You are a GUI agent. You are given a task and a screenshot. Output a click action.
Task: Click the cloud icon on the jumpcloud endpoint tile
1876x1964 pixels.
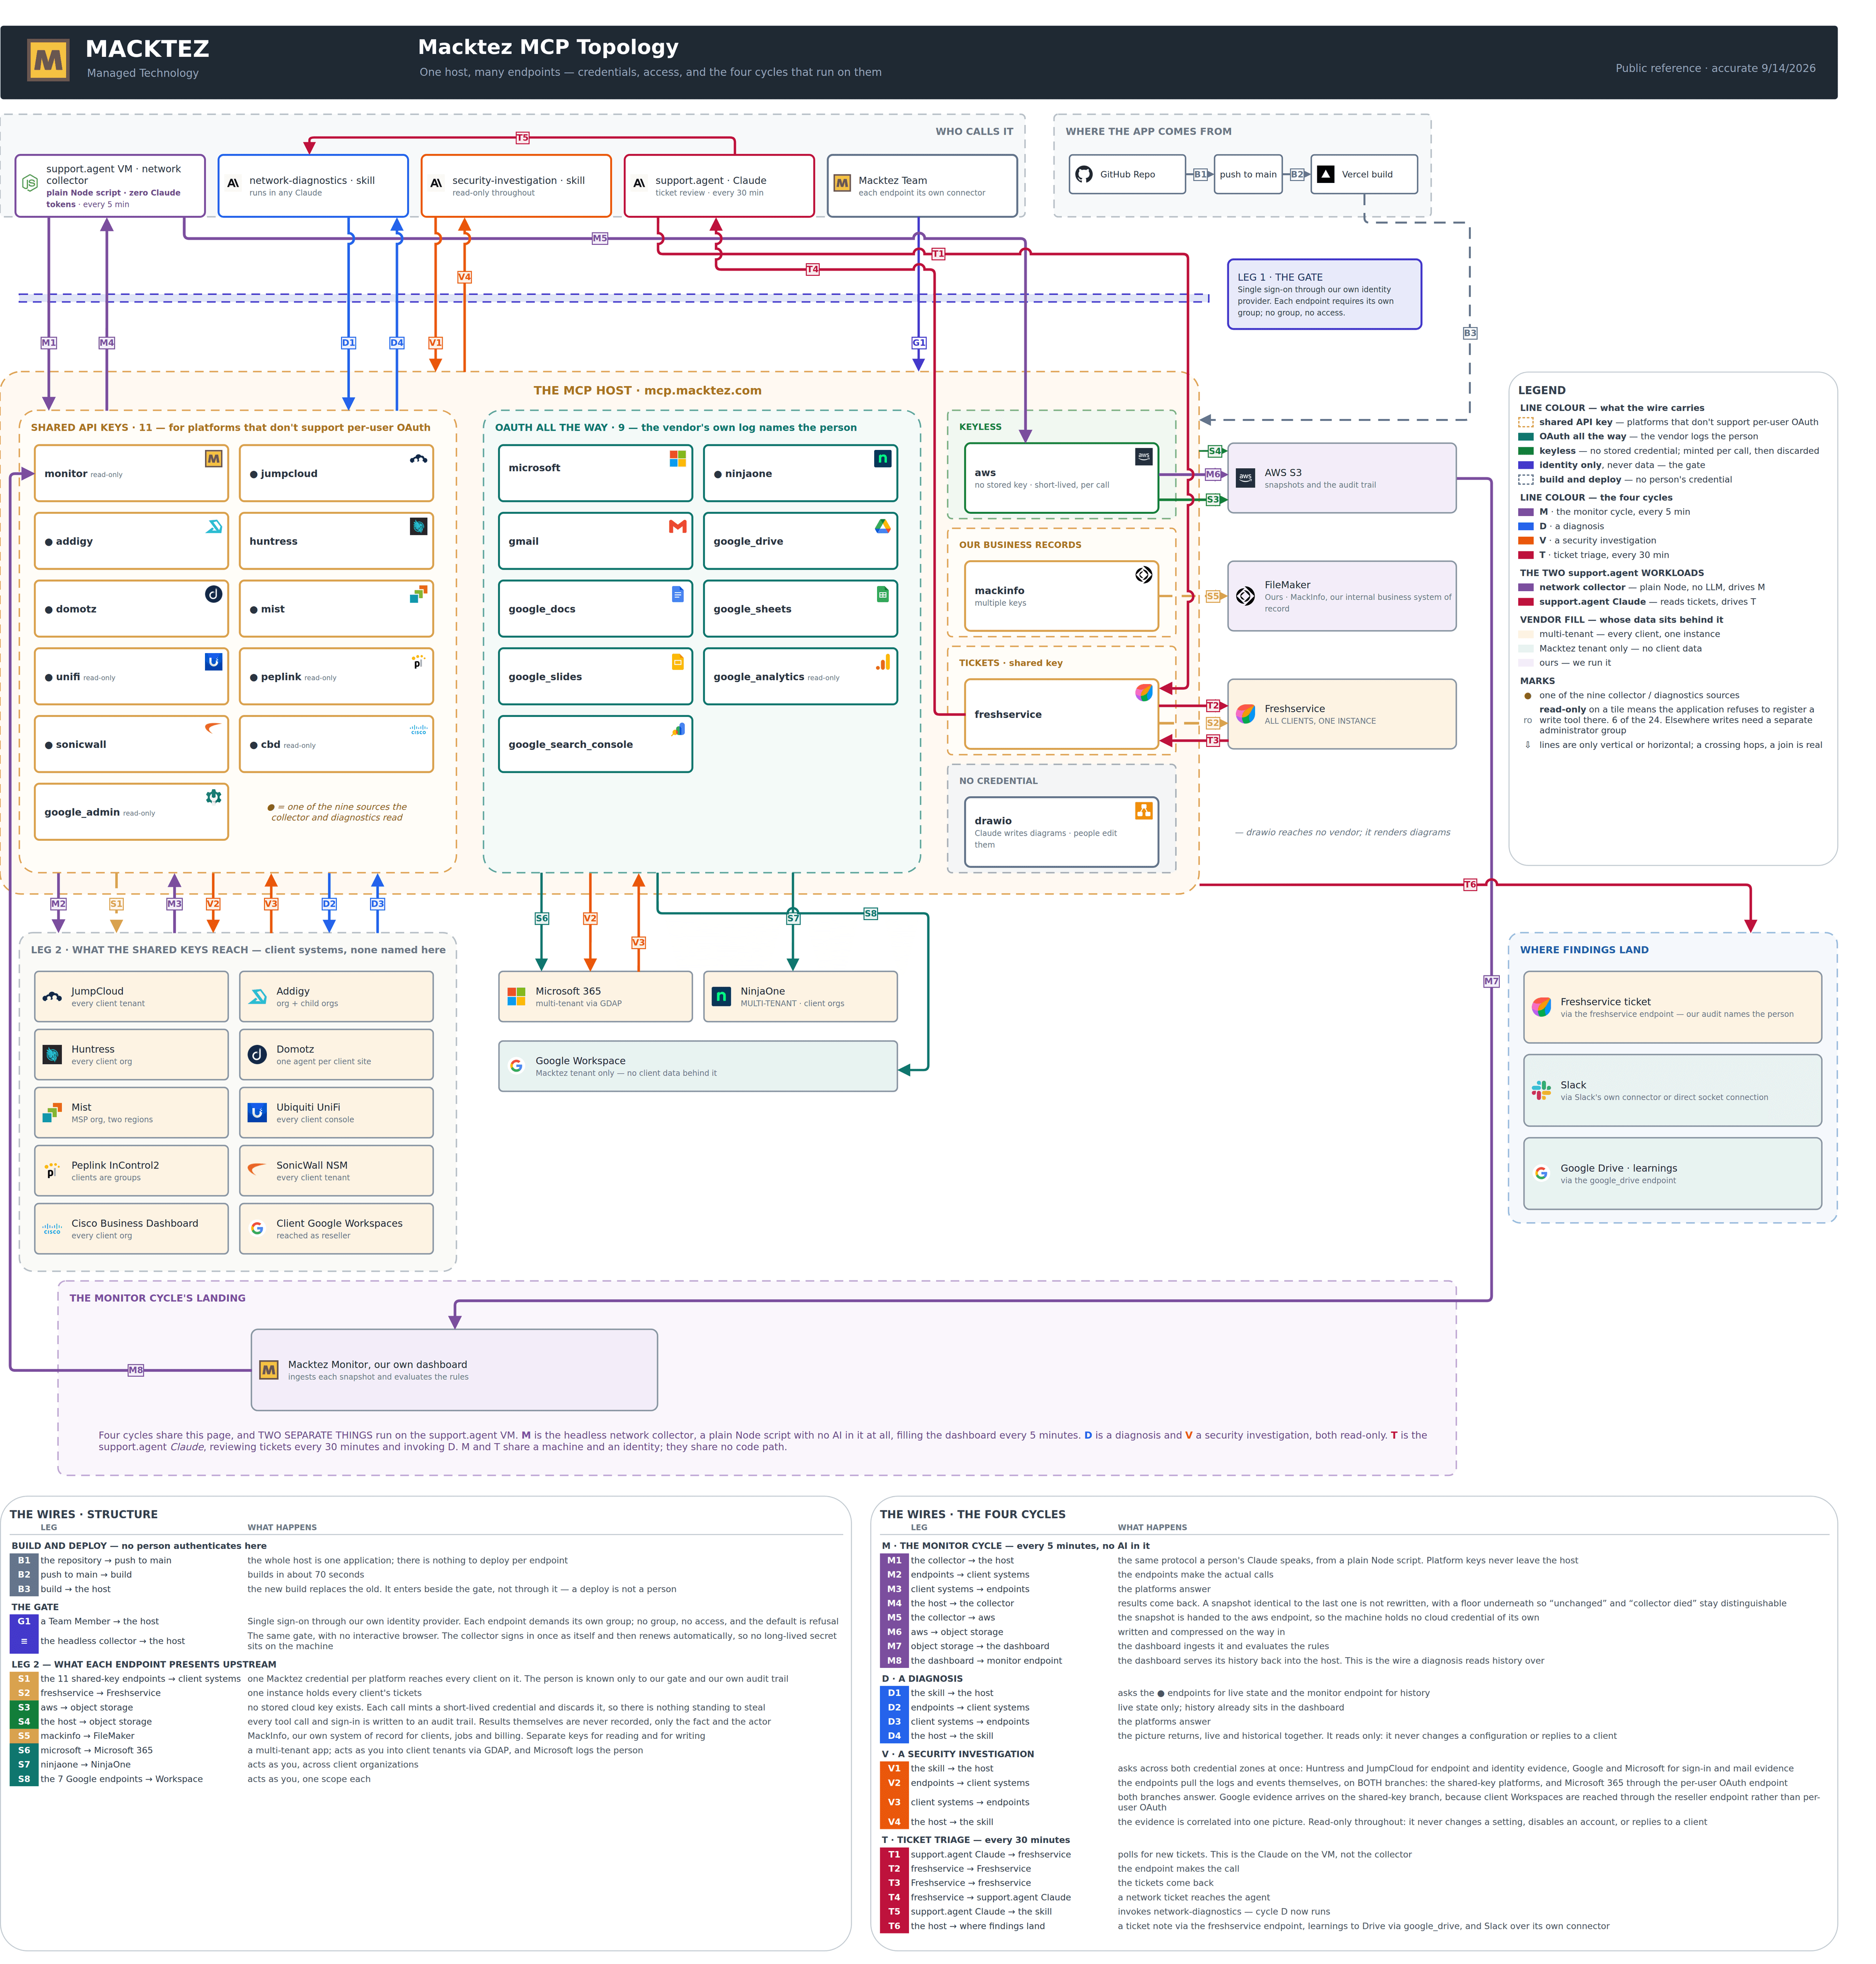418,458
